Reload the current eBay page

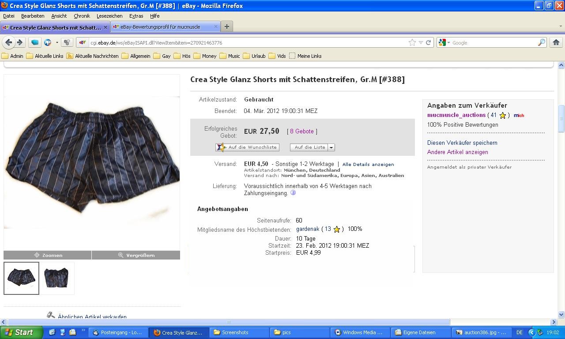coord(428,43)
